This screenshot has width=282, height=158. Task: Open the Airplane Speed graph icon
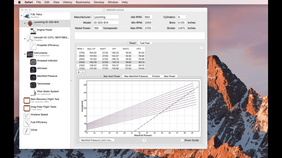[x=27, y=116]
